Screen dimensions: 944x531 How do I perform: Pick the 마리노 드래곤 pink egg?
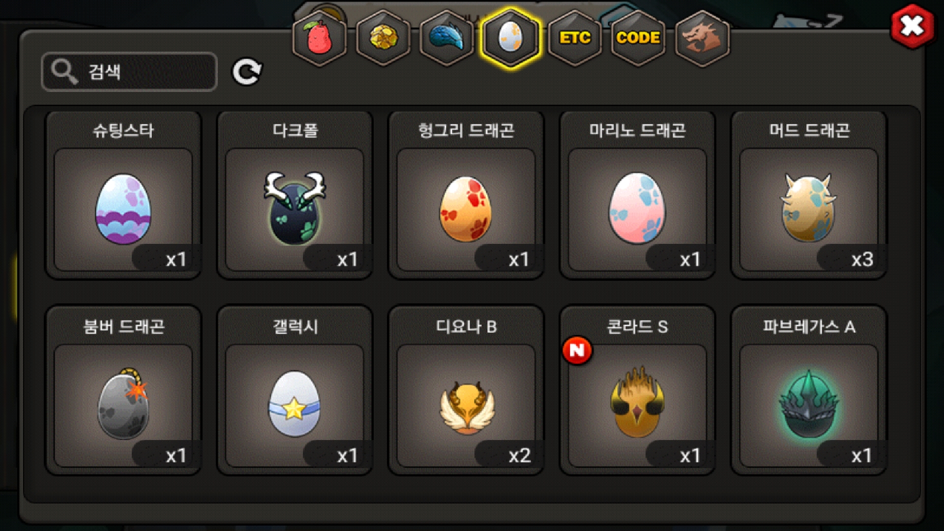[637, 195]
